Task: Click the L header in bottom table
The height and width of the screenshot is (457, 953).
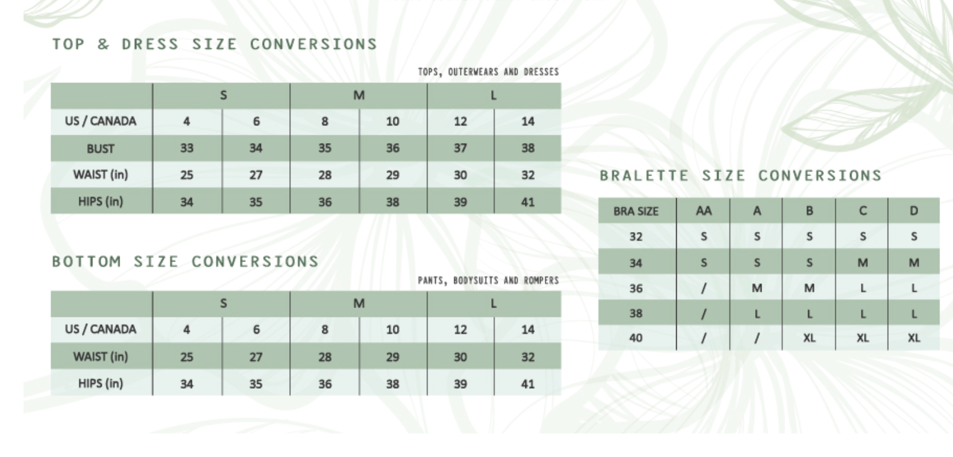Action: click(x=494, y=303)
